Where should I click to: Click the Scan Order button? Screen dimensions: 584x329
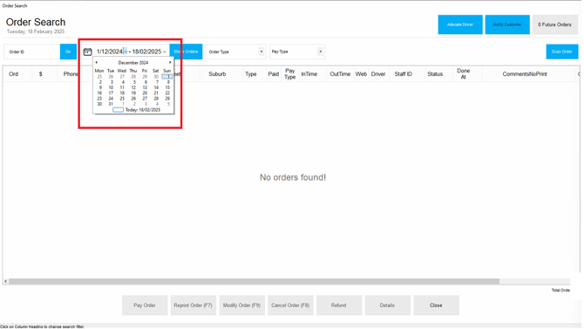tap(562, 51)
